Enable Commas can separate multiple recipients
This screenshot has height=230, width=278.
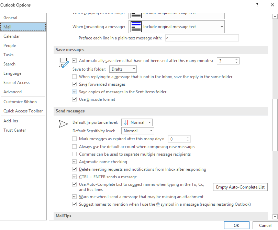(x=75, y=154)
